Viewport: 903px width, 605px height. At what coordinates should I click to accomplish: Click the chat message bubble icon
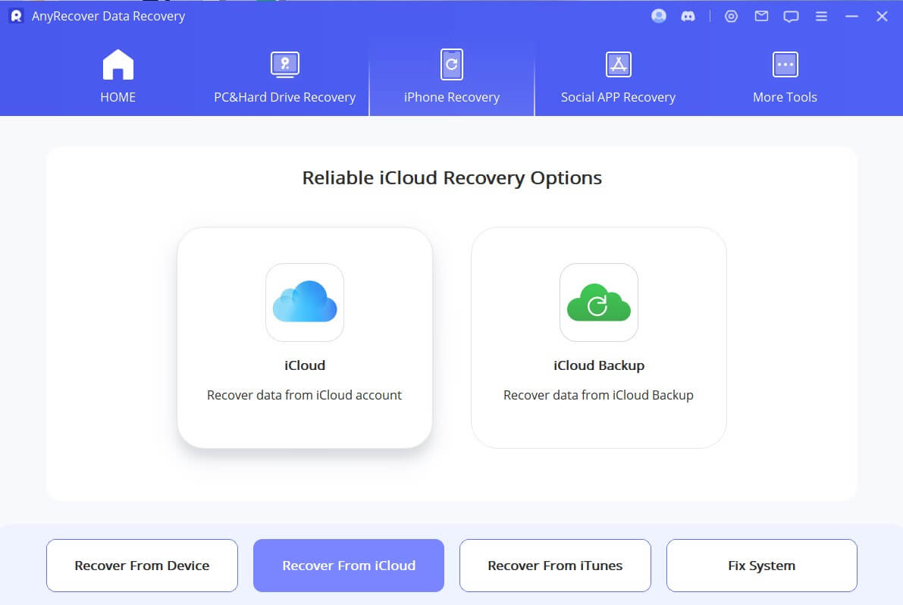pyautogui.click(x=791, y=15)
